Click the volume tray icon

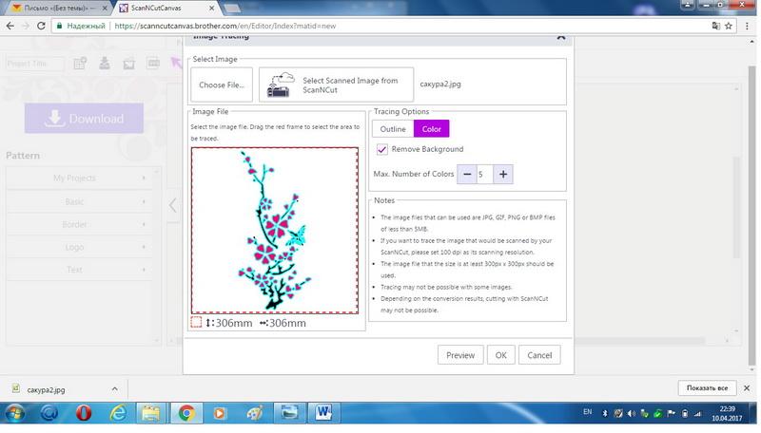coord(631,414)
